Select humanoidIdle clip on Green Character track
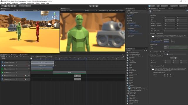Viewport: 188px width, 105px height. [x=43, y=62]
